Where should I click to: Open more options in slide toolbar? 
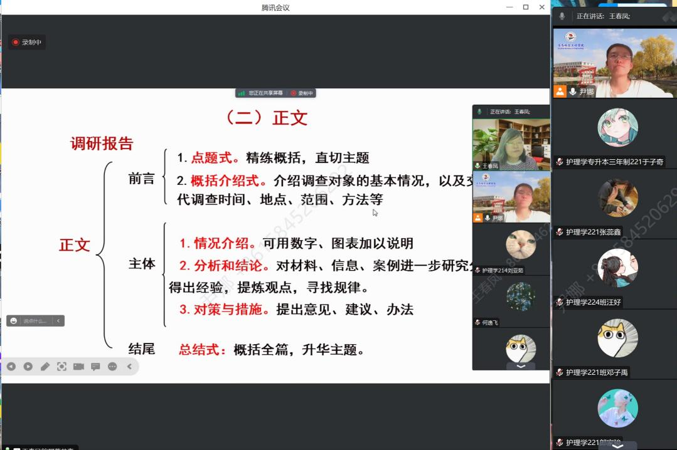point(112,367)
